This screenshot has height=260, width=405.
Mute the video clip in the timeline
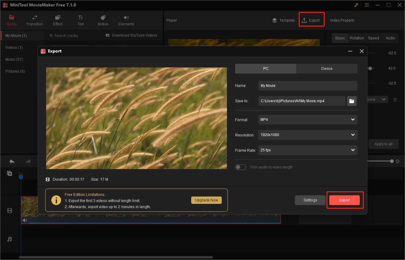(x=25, y=220)
